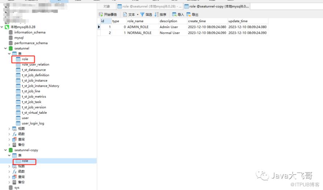Screen dimensions: 323x190
Task: Switch to role @seatunnel-copy tab
Action: tap(217, 7)
